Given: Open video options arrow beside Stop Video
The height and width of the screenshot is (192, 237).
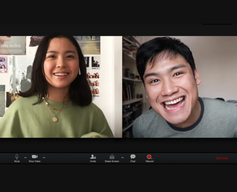Looking at the screenshot, I should point(44,157).
